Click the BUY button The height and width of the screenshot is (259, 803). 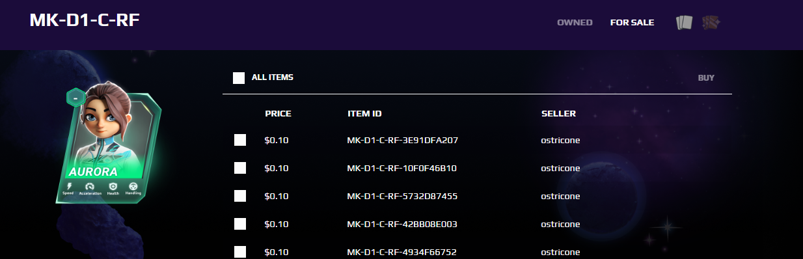tap(706, 78)
